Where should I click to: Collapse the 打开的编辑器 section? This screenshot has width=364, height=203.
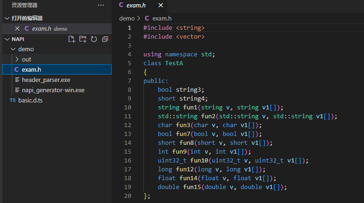click(x=7, y=18)
